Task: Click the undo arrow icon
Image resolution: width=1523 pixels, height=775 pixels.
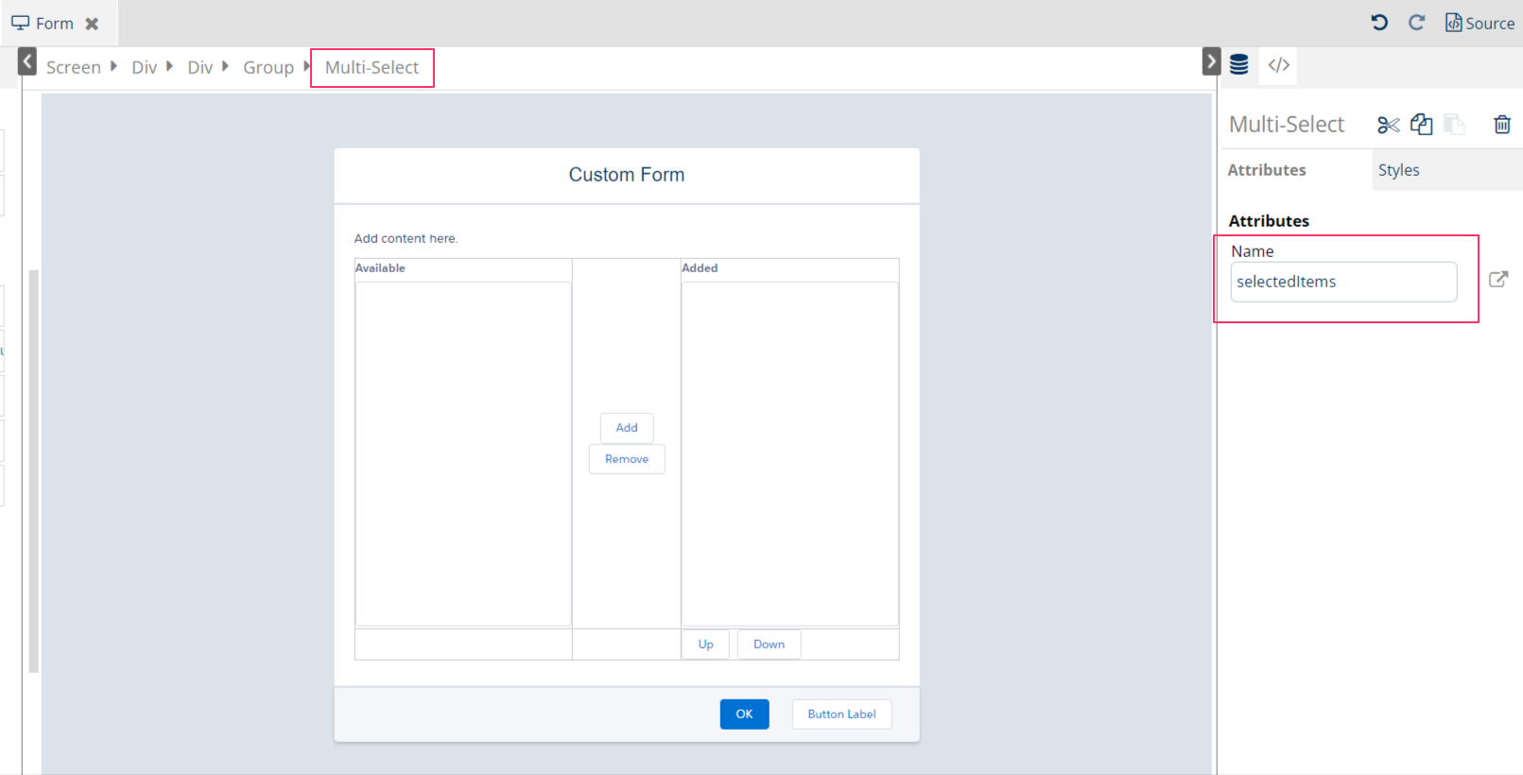Action: pyautogui.click(x=1379, y=23)
